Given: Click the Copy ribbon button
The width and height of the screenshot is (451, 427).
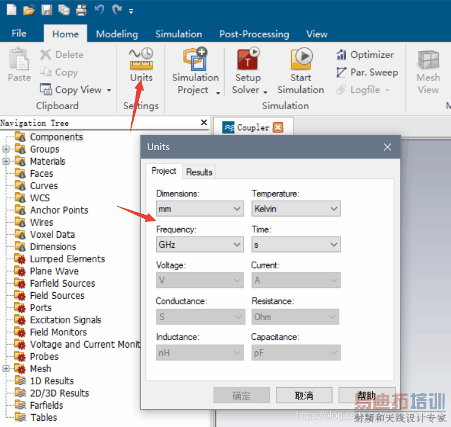Looking at the screenshot, I should [x=59, y=72].
